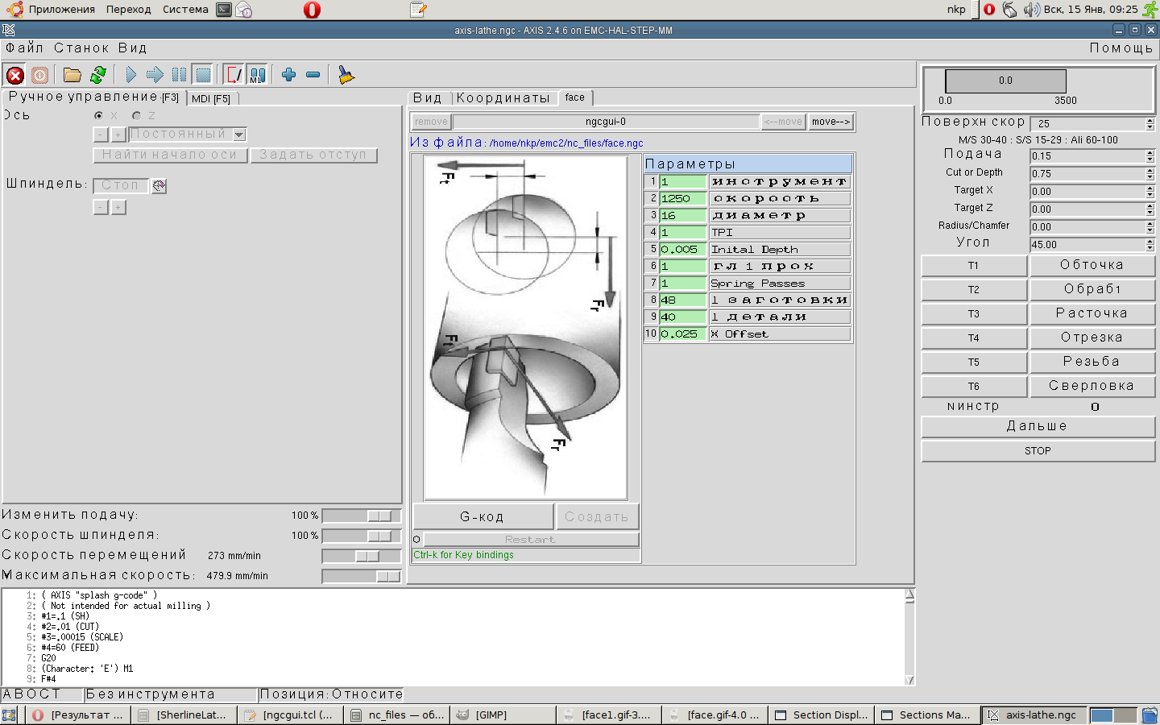Adjust the Изменить подачу feed override slider
1160x725 pixels.
coord(379,516)
